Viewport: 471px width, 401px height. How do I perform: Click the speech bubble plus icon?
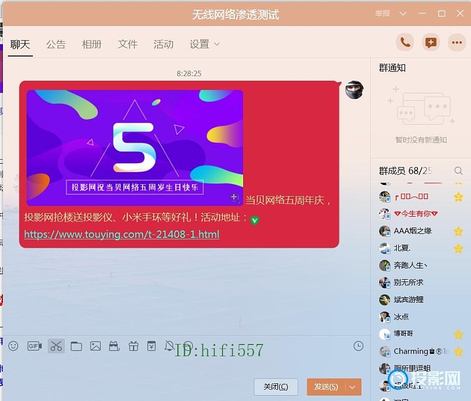431,42
